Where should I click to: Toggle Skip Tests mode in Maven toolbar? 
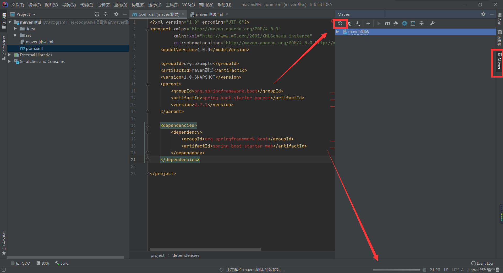coord(396,24)
